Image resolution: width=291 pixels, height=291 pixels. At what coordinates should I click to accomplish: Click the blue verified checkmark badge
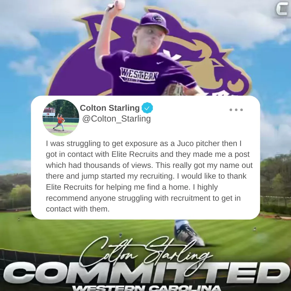tap(147, 108)
